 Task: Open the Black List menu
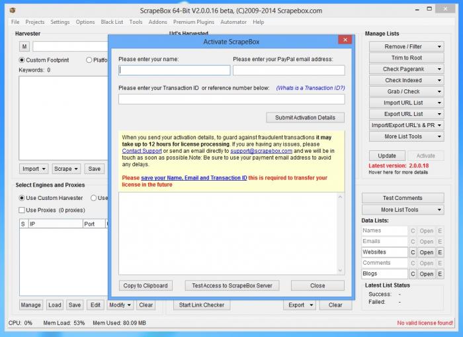click(112, 22)
